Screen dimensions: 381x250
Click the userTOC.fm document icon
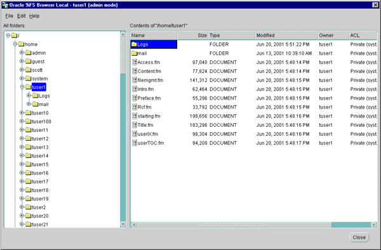[135, 143]
